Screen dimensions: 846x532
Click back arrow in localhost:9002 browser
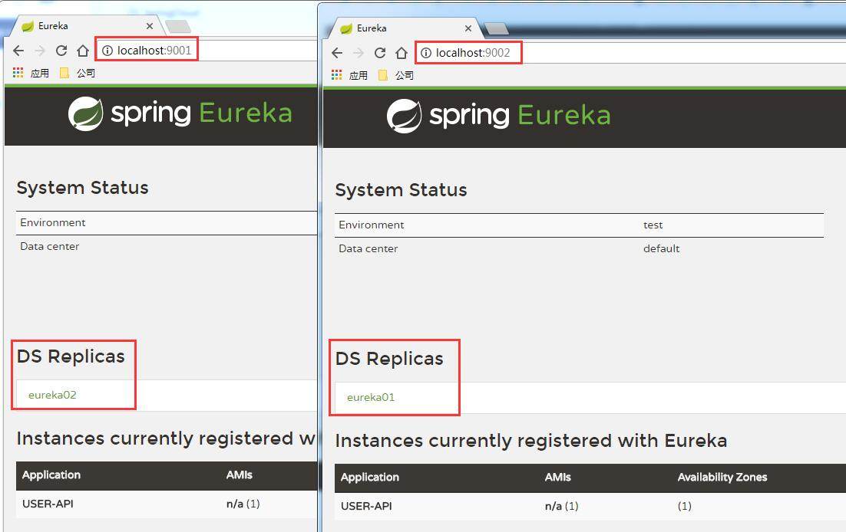click(337, 53)
